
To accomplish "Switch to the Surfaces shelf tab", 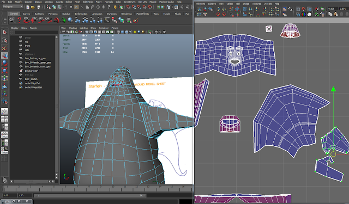I will click(39, 14).
